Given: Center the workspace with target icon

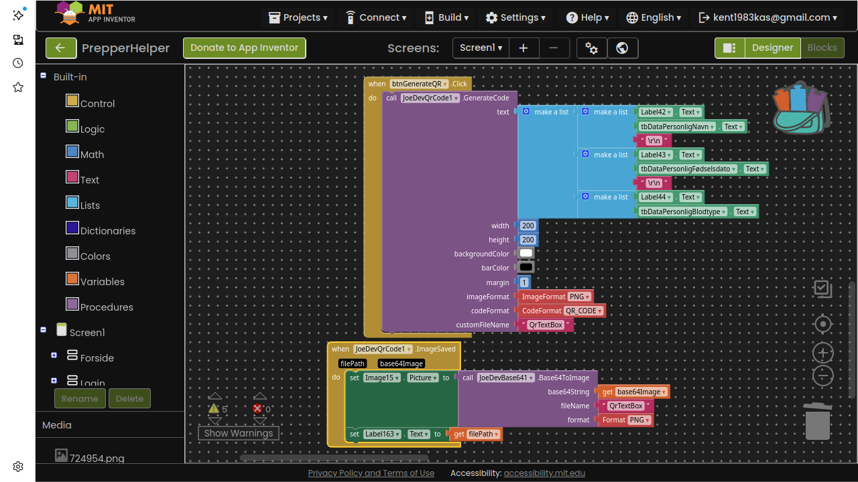Looking at the screenshot, I should coord(822,325).
